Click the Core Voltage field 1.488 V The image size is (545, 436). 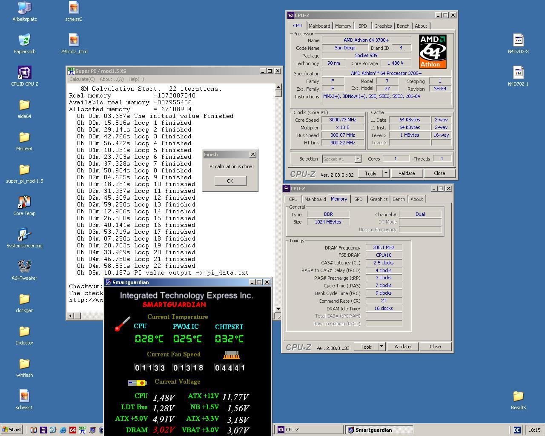click(x=396, y=63)
